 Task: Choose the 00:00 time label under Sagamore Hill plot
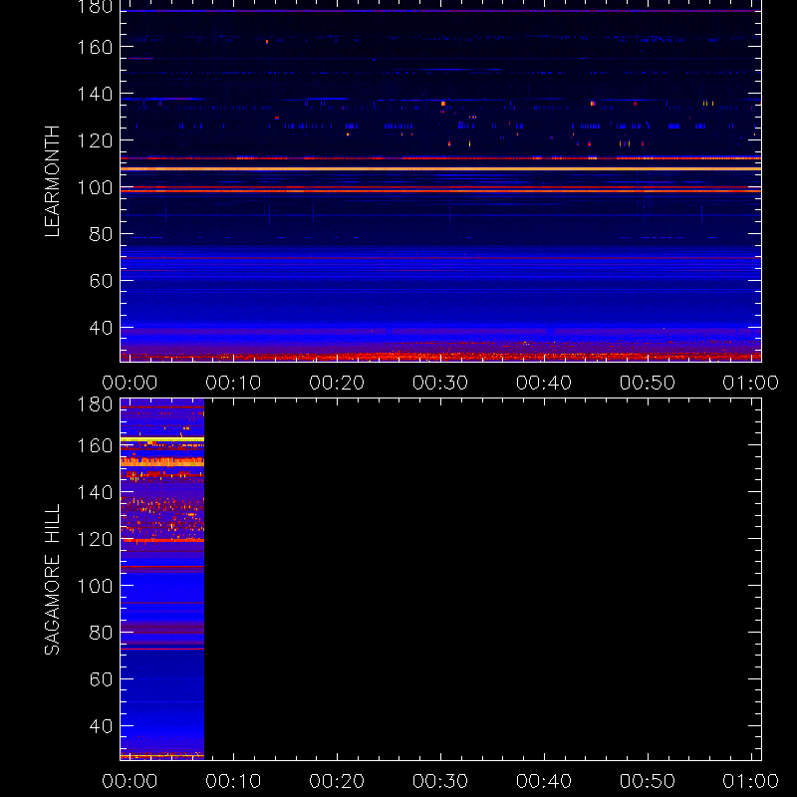(130, 781)
